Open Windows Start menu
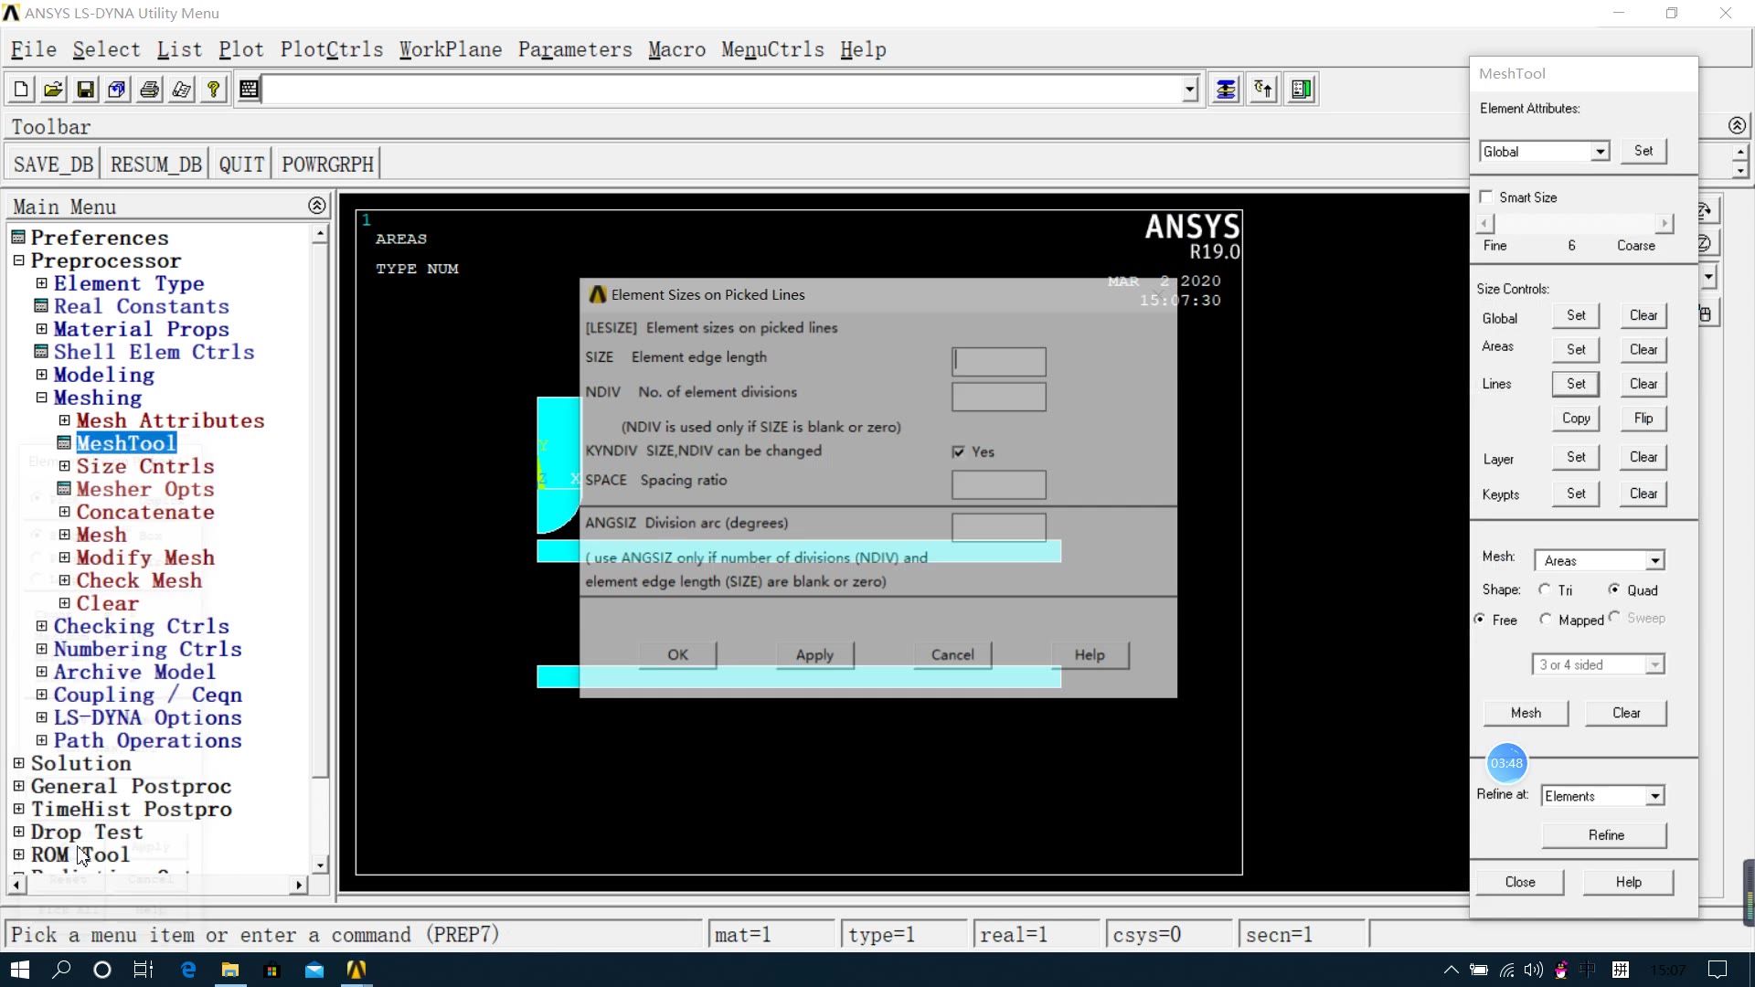 pyautogui.click(x=19, y=970)
